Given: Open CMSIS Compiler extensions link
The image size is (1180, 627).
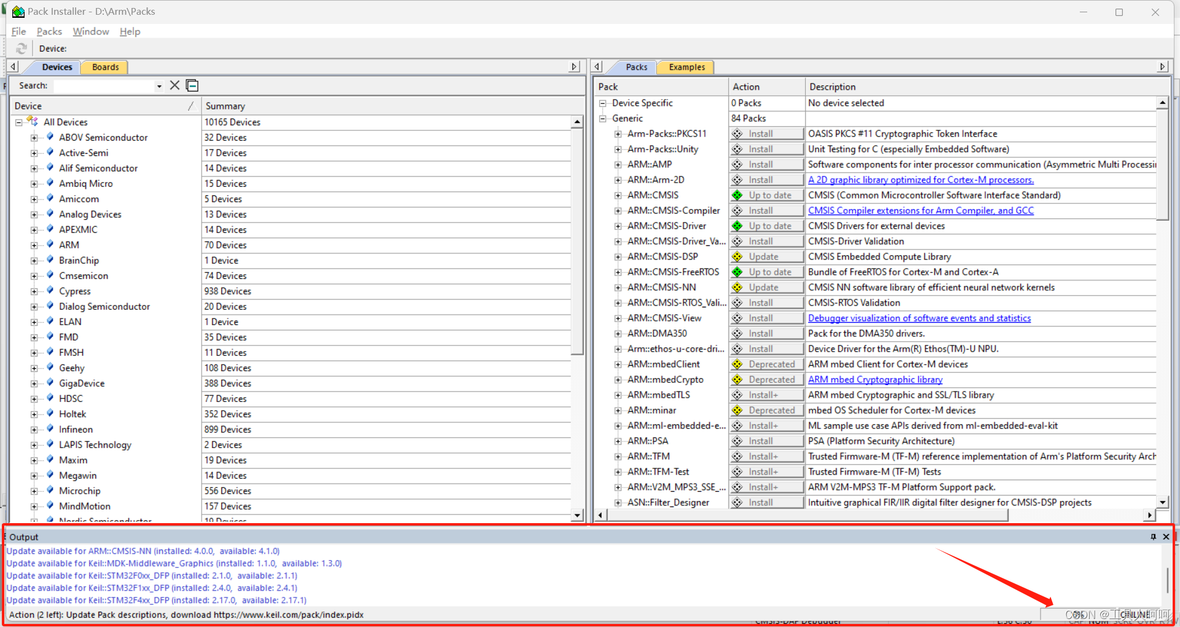Looking at the screenshot, I should (921, 211).
